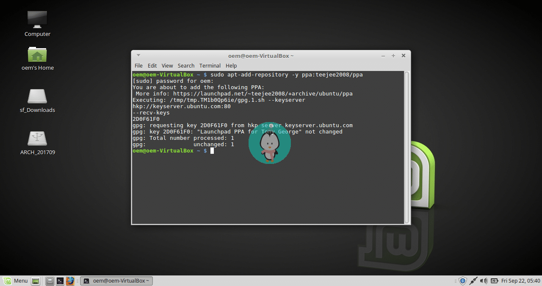The height and width of the screenshot is (286, 542).
Task: Open the Search menu in terminal
Action: pyautogui.click(x=186, y=66)
